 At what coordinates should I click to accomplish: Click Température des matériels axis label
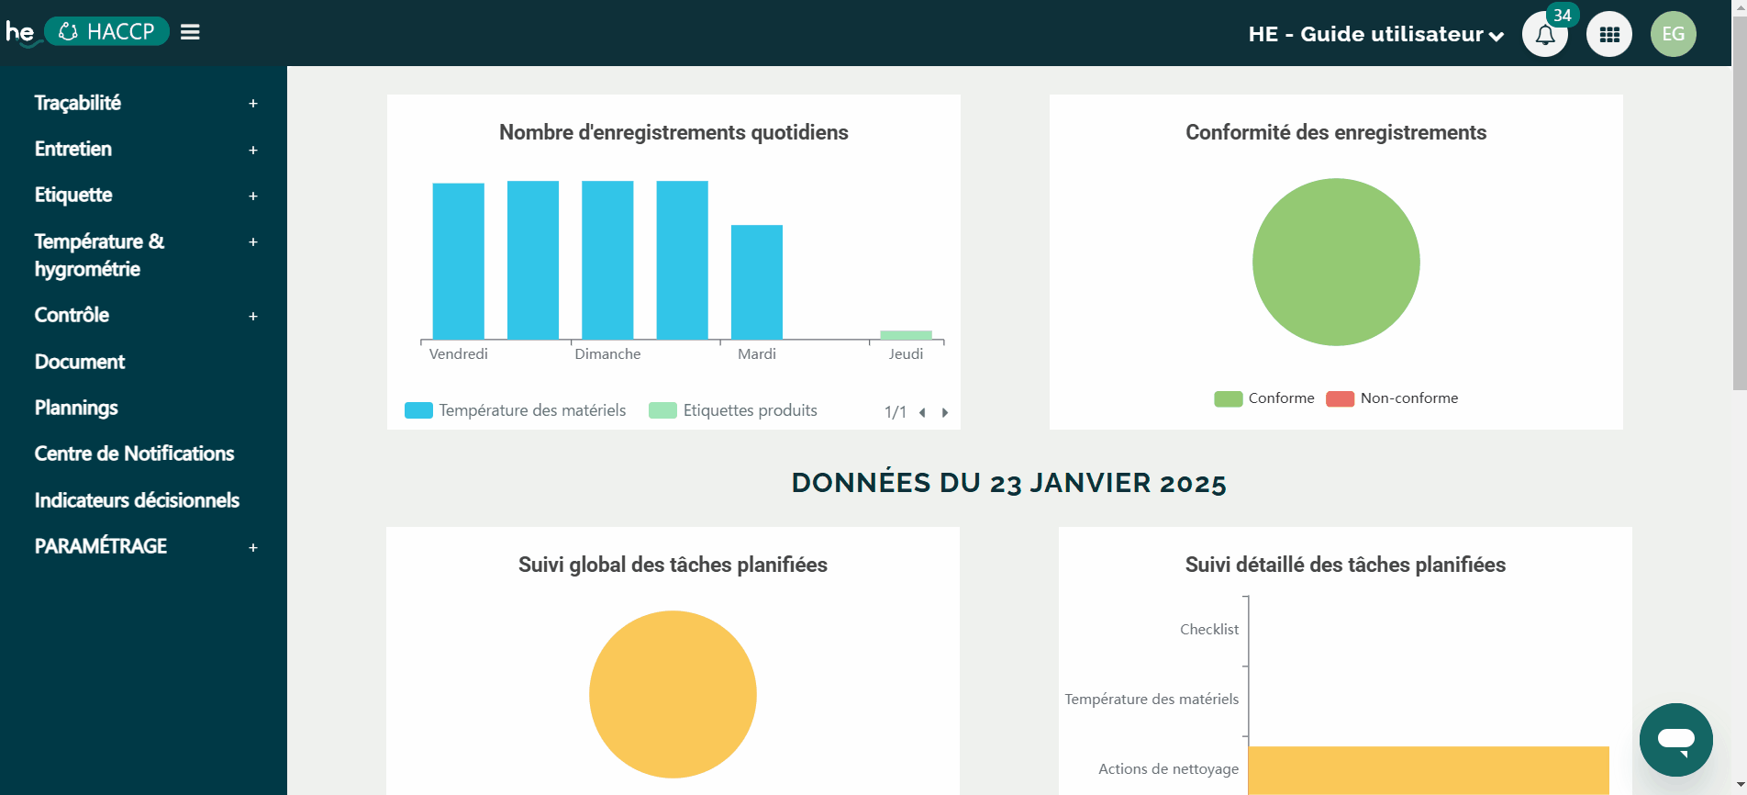[x=1152, y=699]
